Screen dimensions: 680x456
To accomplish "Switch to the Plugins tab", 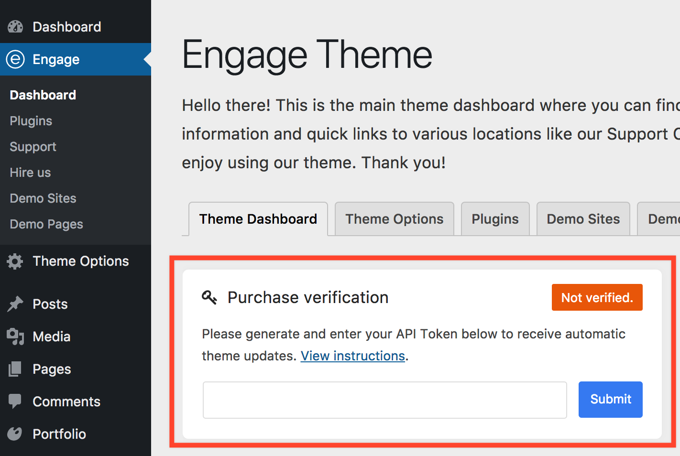I will coord(495,219).
